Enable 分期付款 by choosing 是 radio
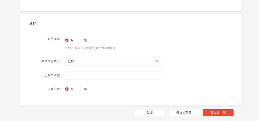The width and height of the screenshot is (259, 121). point(80,89)
